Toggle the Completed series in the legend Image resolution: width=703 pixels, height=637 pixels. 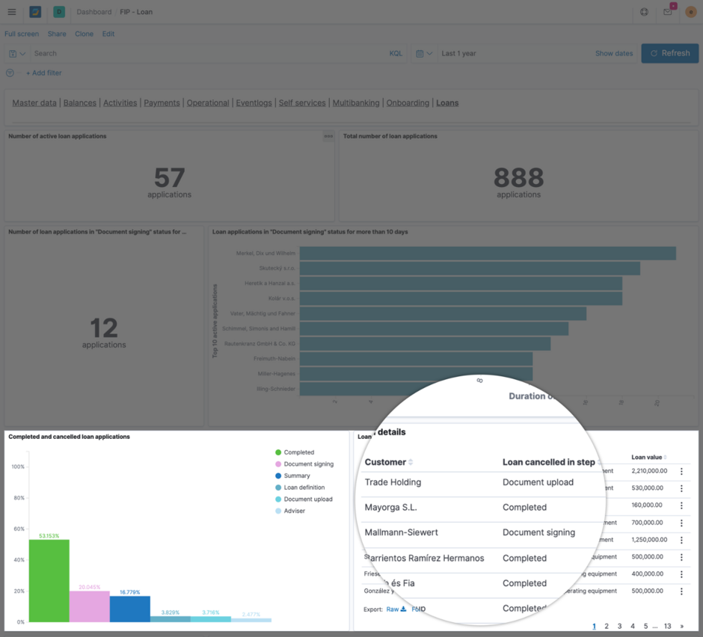coord(298,452)
